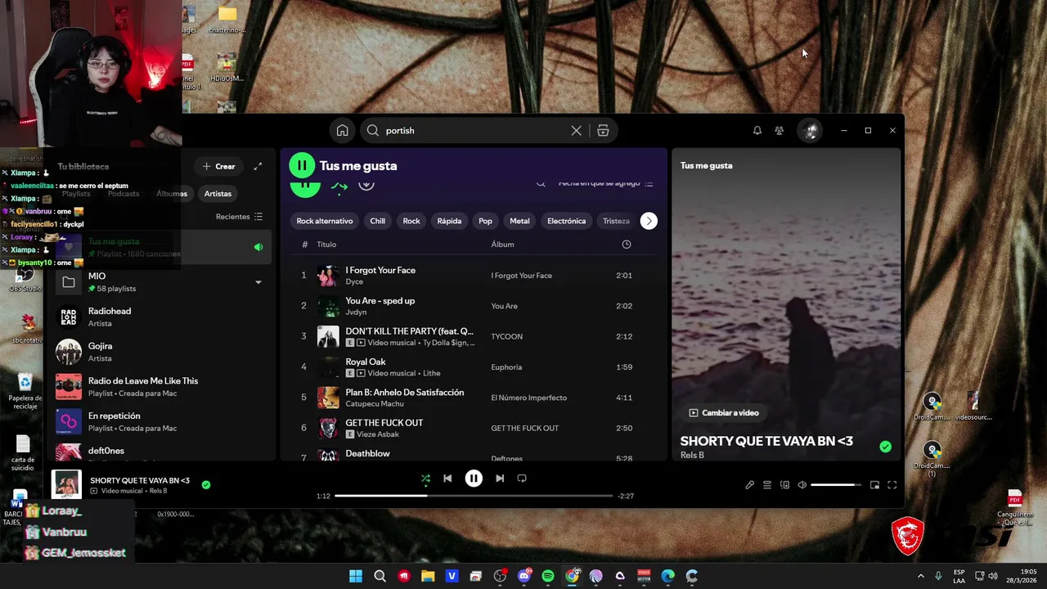Viewport: 1047px width, 589px height.
Task: Click Cambiar a video button
Action: point(724,413)
